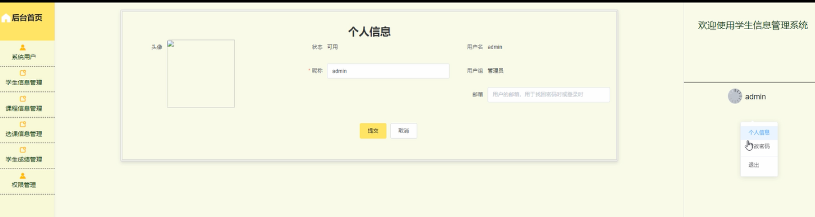Click the 可用 status value
This screenshot has height=217, width=815.
[x=332, y=47]
